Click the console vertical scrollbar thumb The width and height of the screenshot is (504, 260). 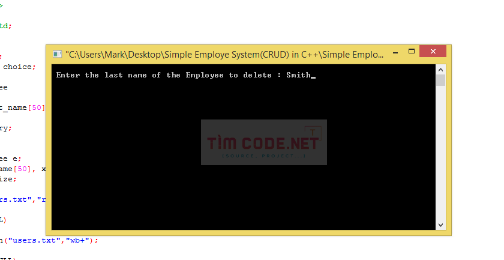[x=440, y=80]
